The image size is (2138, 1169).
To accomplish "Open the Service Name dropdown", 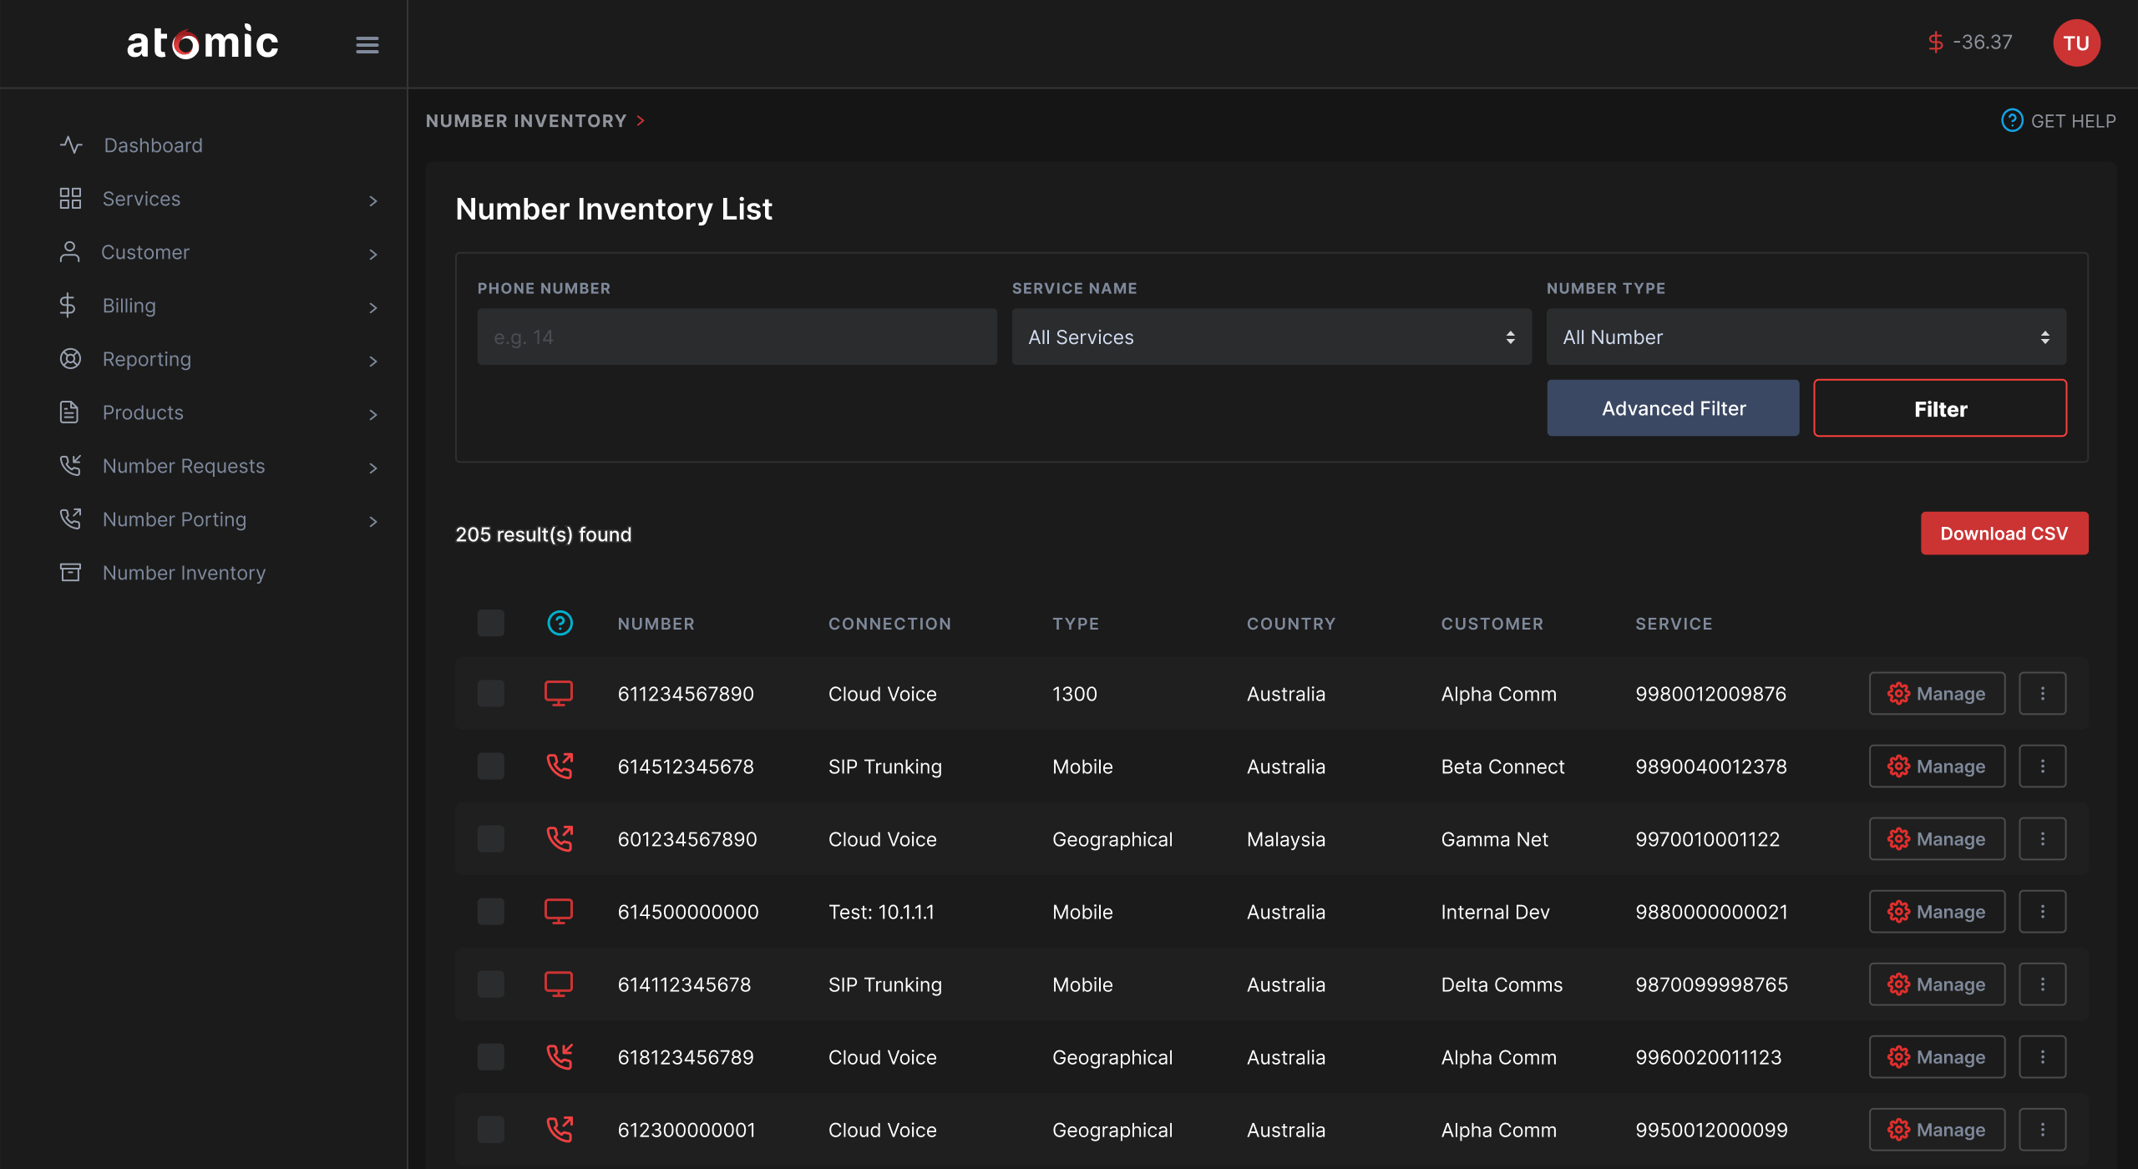I will click(1271, 337).
